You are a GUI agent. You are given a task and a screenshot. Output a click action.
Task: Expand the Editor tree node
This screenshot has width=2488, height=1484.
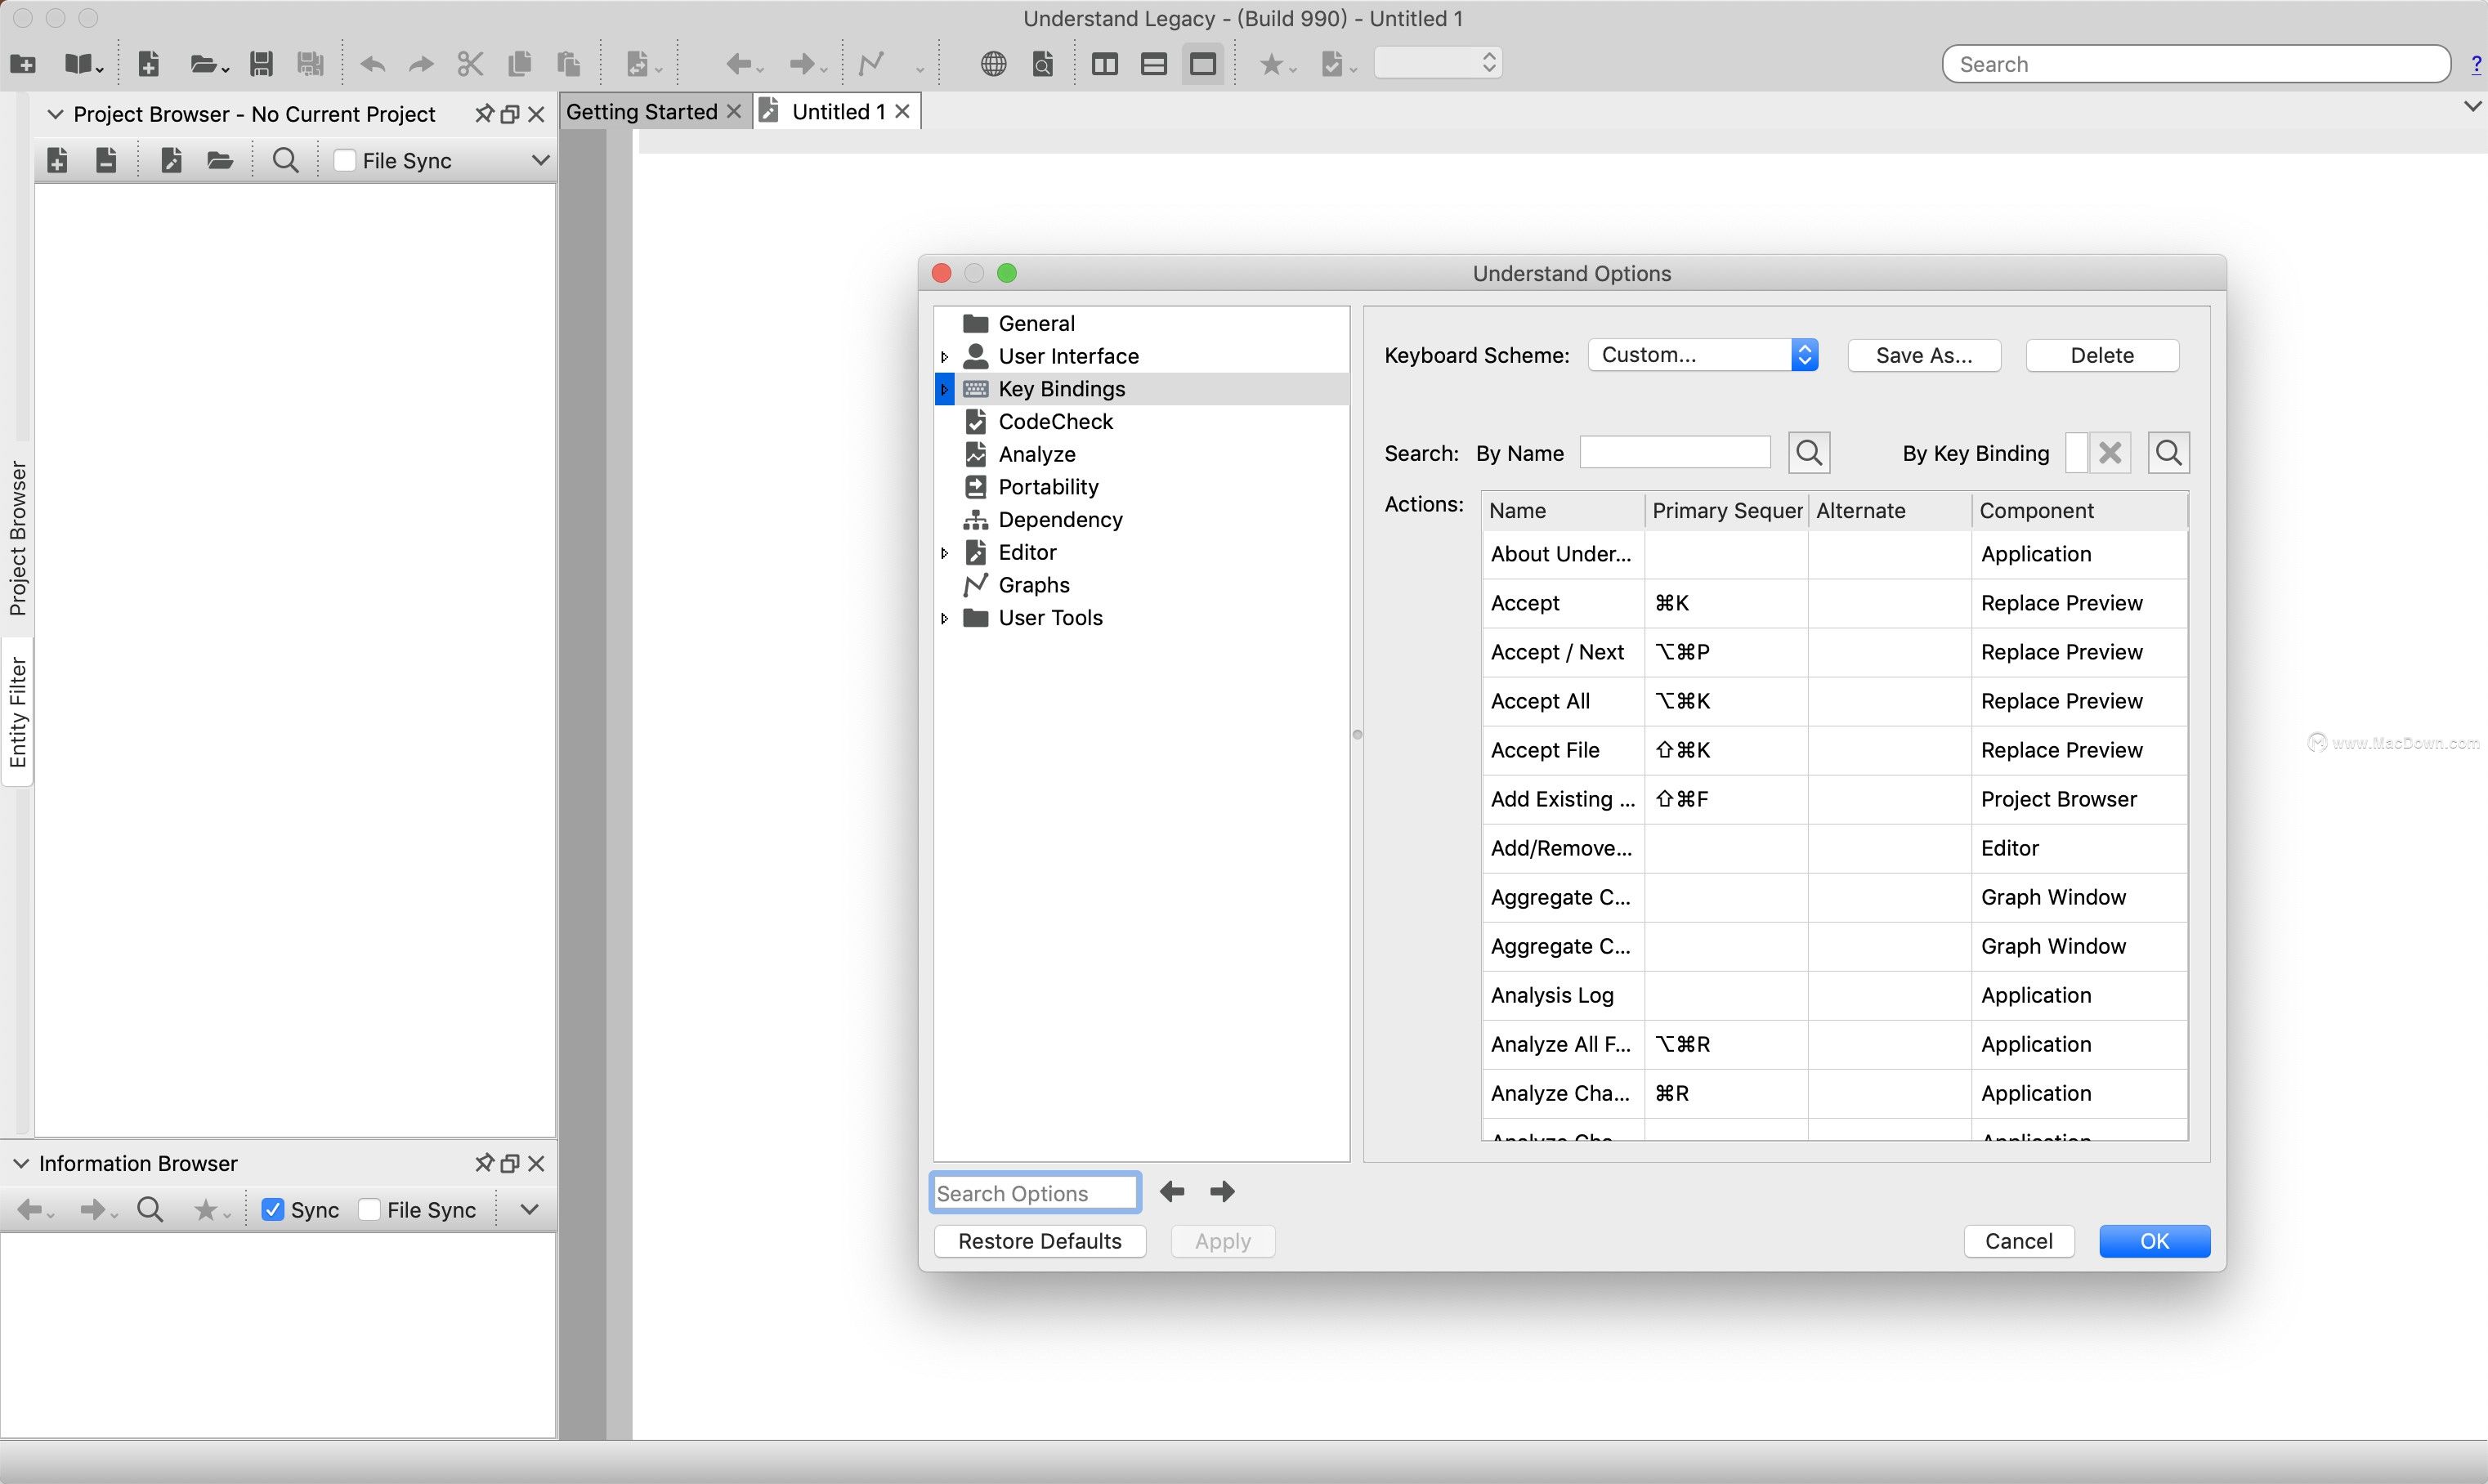(944, 553)
